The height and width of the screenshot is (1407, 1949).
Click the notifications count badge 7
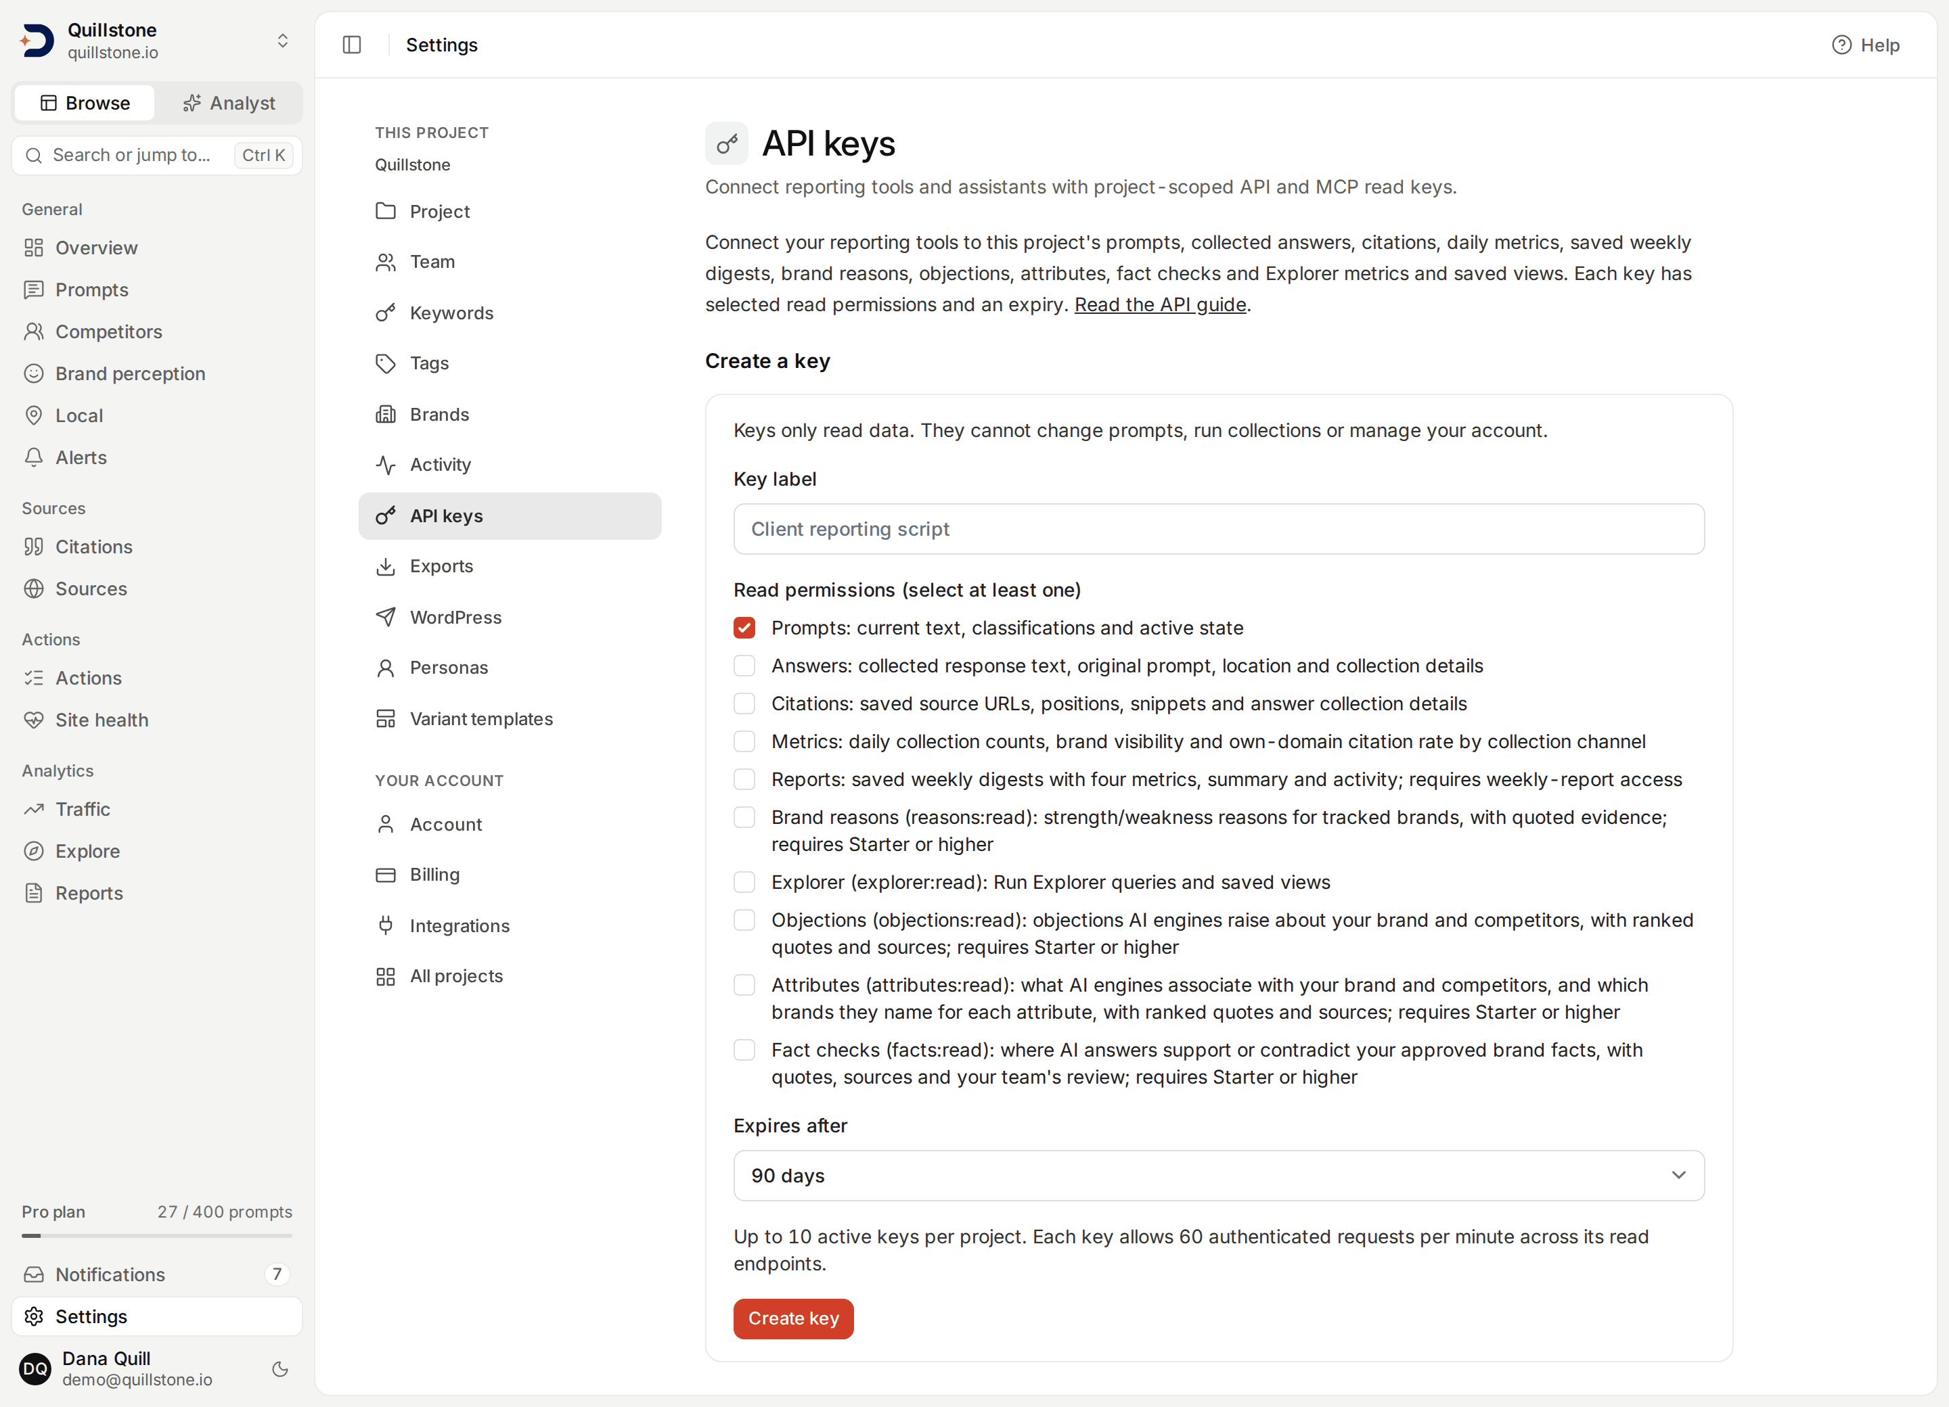pyautogui.click(x=277, y=1274)
